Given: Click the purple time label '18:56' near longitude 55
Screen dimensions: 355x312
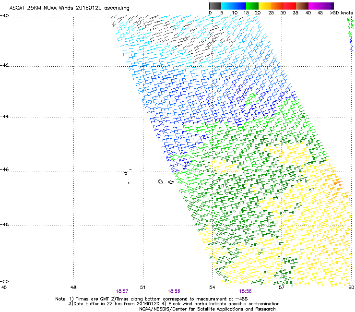Looking at the screenshot, I should [x=246, y=291].
